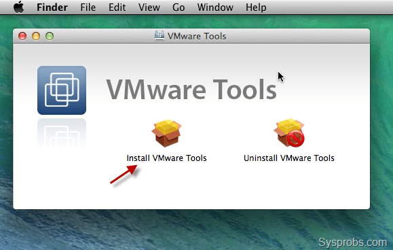Image resolution: width=393 pixels, height=250 pixels.
Task: Open the Uninstall VMware Tools package icon
Action: coord(289,132)
